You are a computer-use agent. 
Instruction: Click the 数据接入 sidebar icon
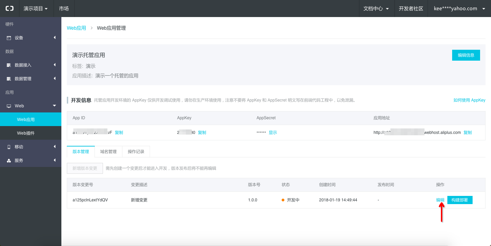pos(9,65)
